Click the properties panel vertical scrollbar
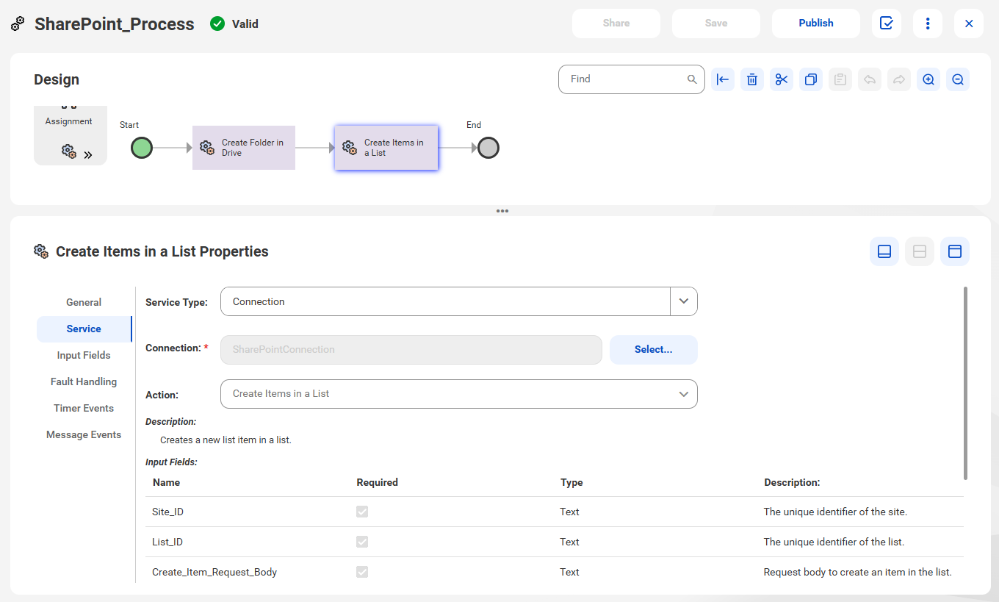 (966, 383)
